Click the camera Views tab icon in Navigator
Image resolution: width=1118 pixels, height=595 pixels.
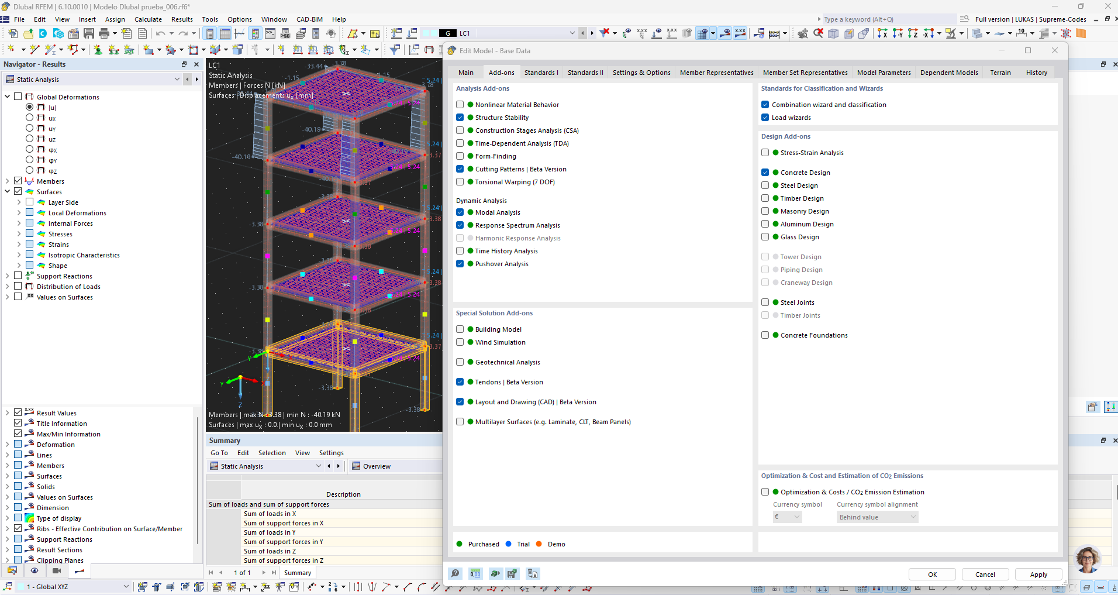point(57,570)
